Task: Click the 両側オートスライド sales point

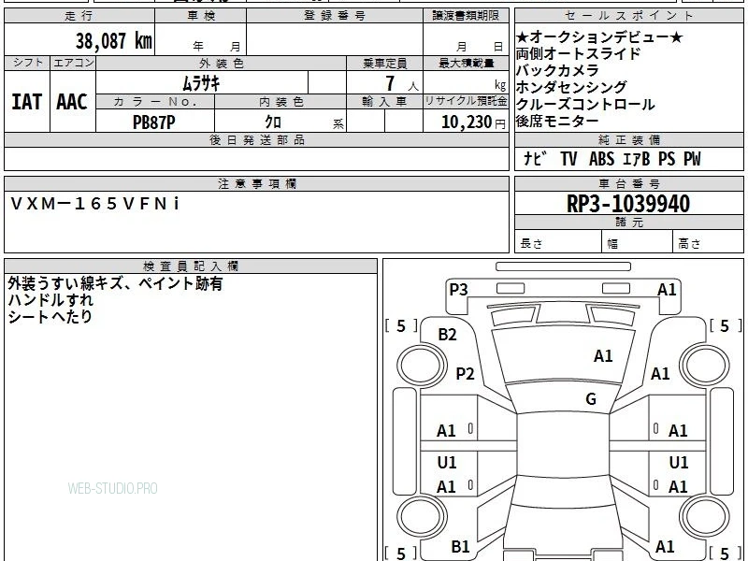Action: pyautogui.click(x=578, y=53)
